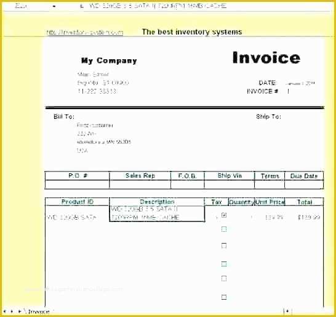
Task: Click the 'F.O.B.' column header
Action: point(187,176)
